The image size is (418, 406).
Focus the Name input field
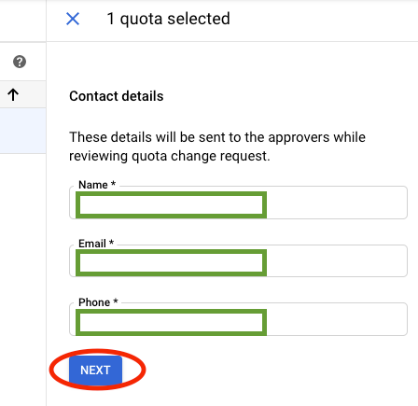(x=238, y=203)
